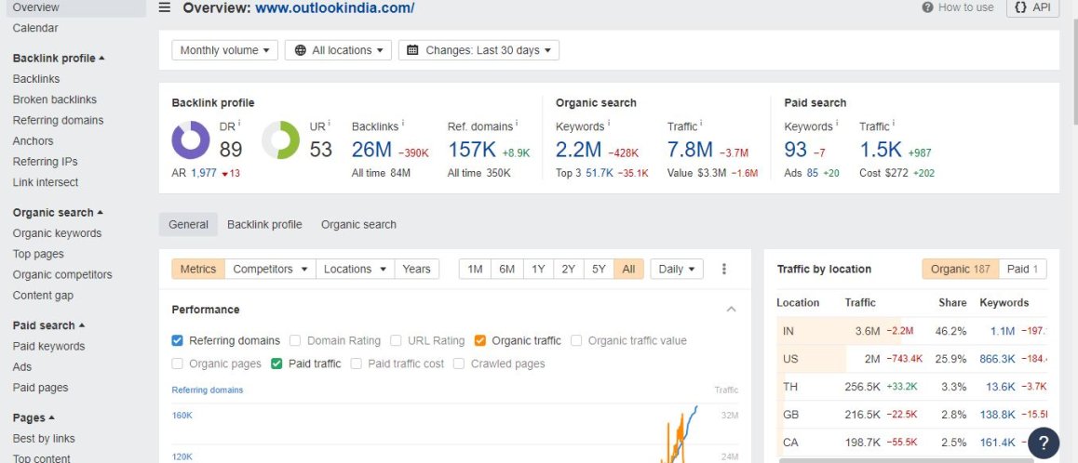The width and height of the screenshot is (1078, 463).
Task: Open the All locations dropdown
Action: coord(338,50)
